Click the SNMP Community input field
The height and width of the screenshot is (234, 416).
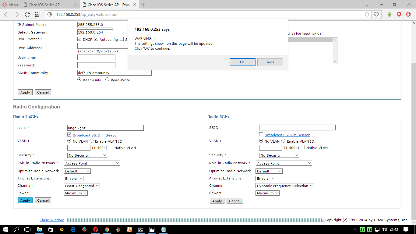[115, 73]
